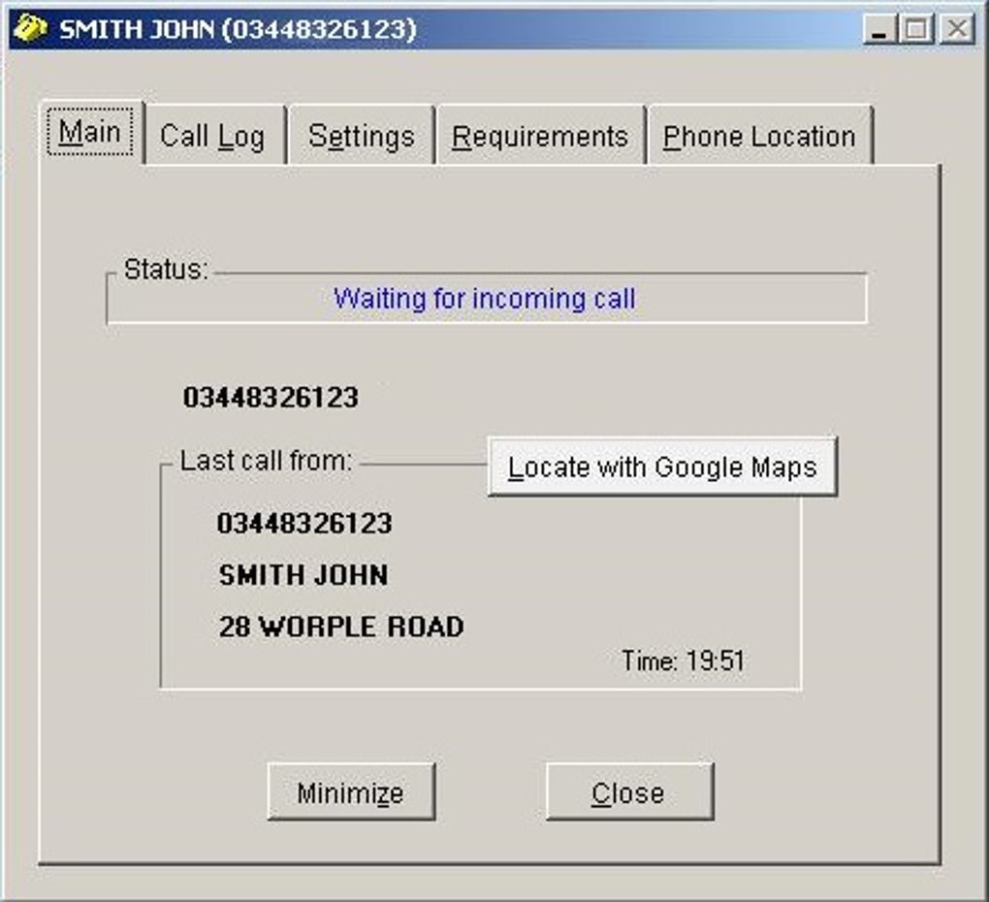The width and height of the screenshot is (989, 902).
Task: Click the address 28 WORPLE ROAD
Action: (341, 627)
